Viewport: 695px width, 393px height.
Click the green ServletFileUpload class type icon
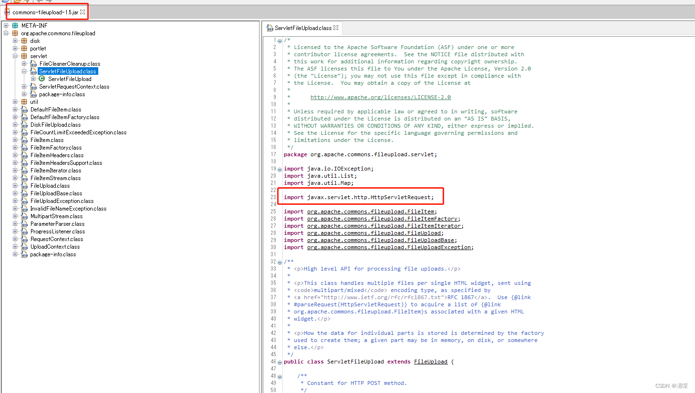pyautogui.click(x=42, y=79)
